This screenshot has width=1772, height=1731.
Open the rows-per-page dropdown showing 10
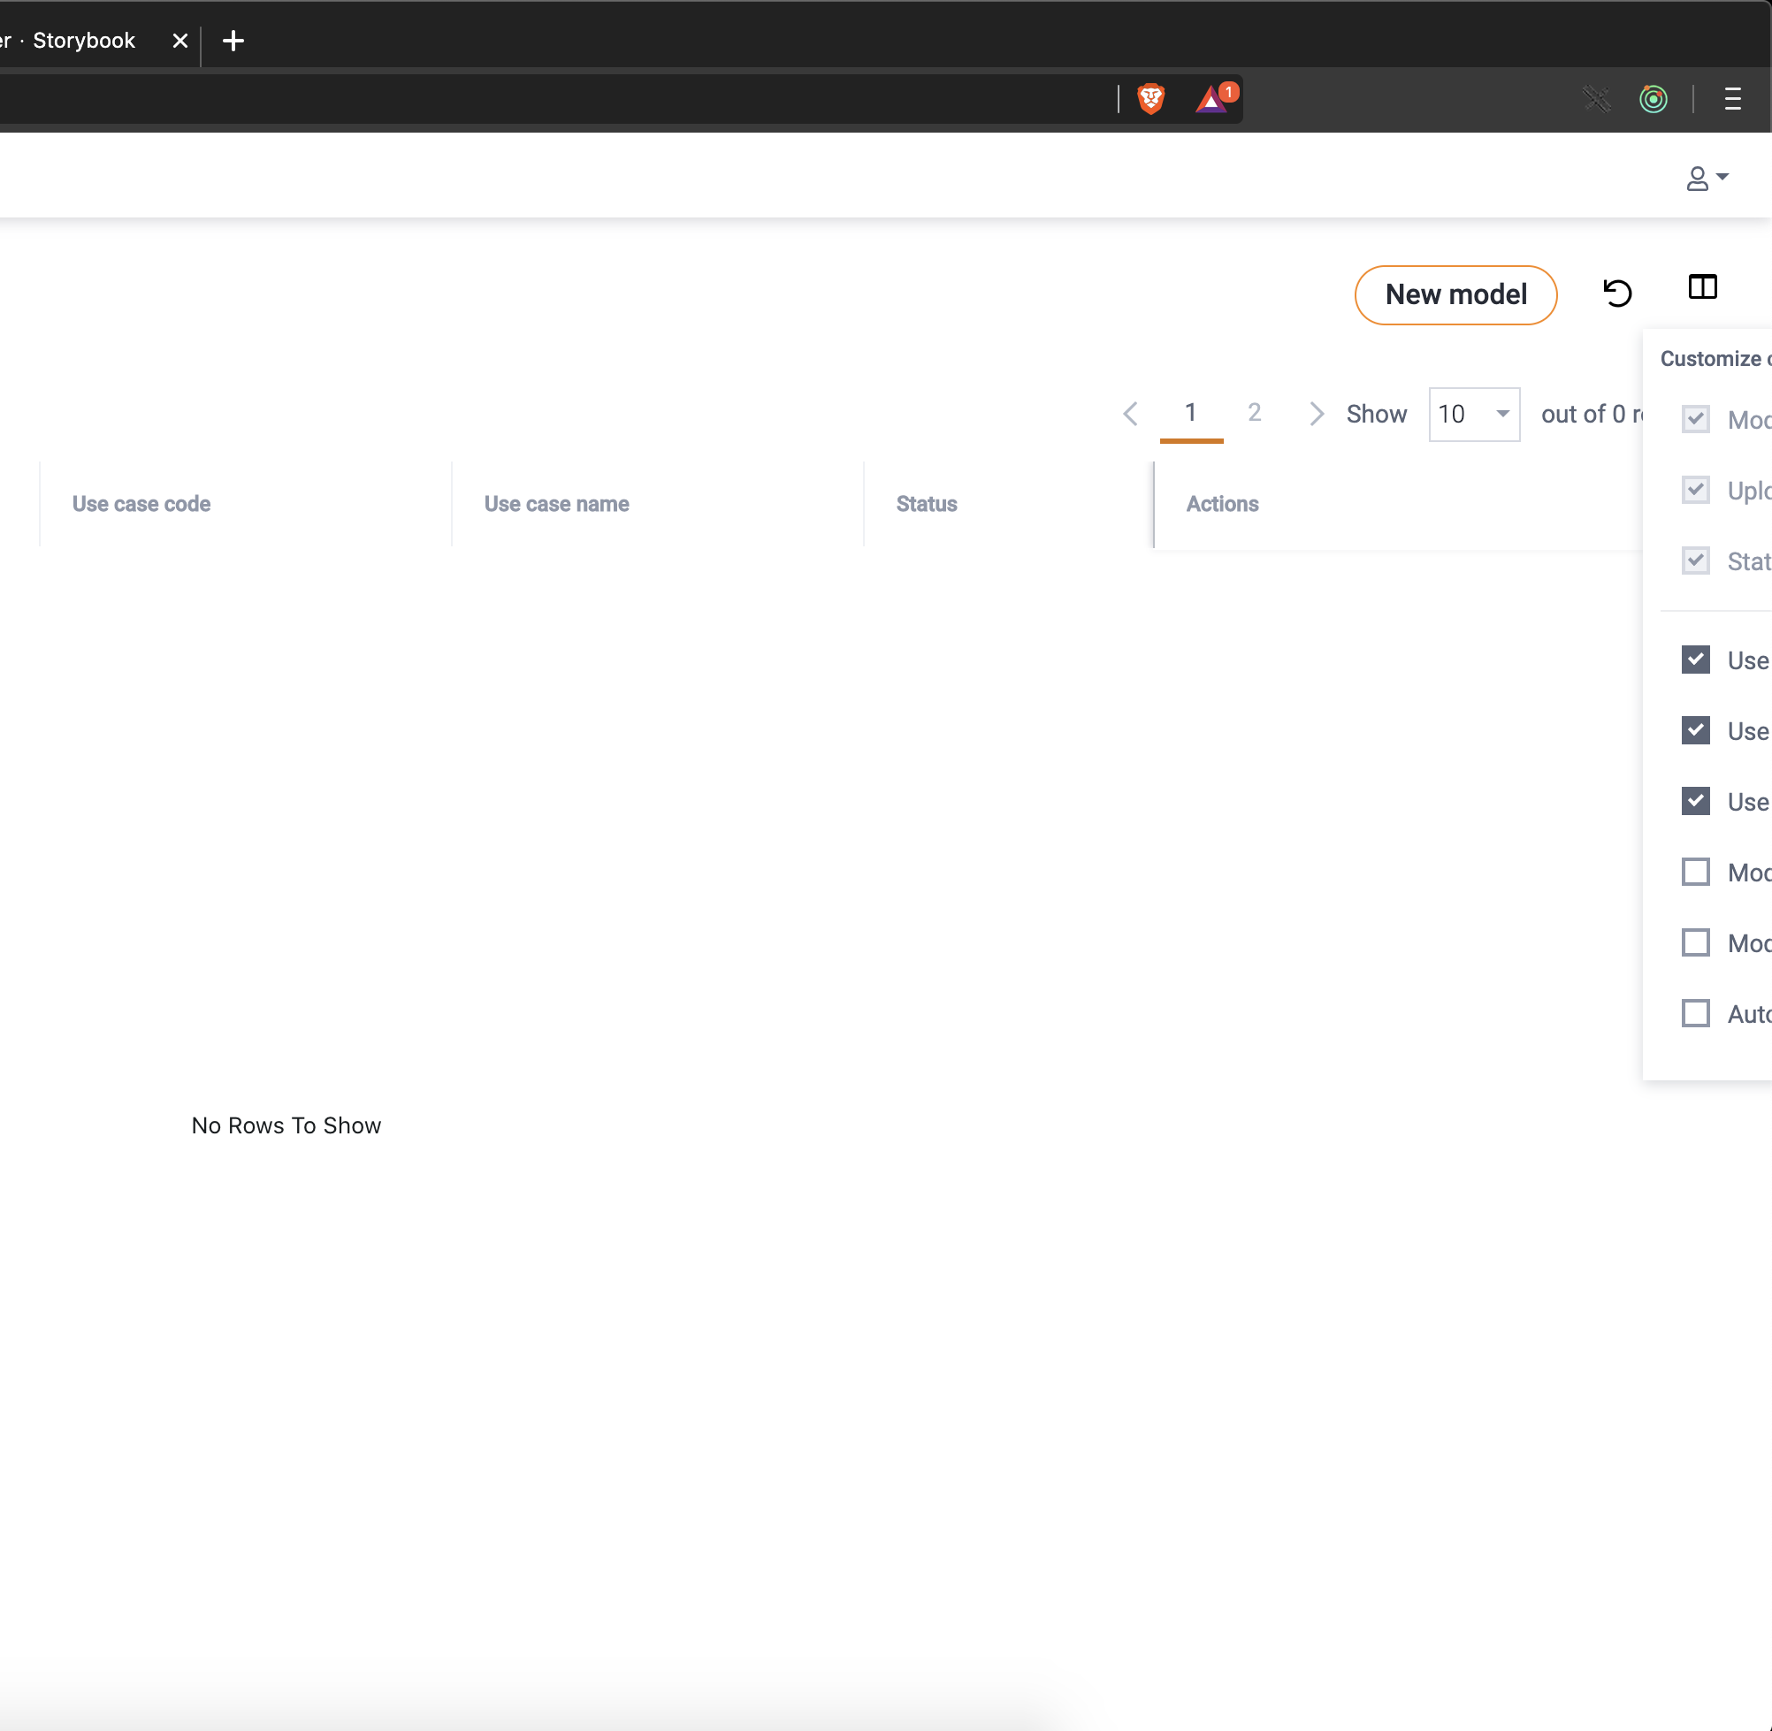point(1474,415)
